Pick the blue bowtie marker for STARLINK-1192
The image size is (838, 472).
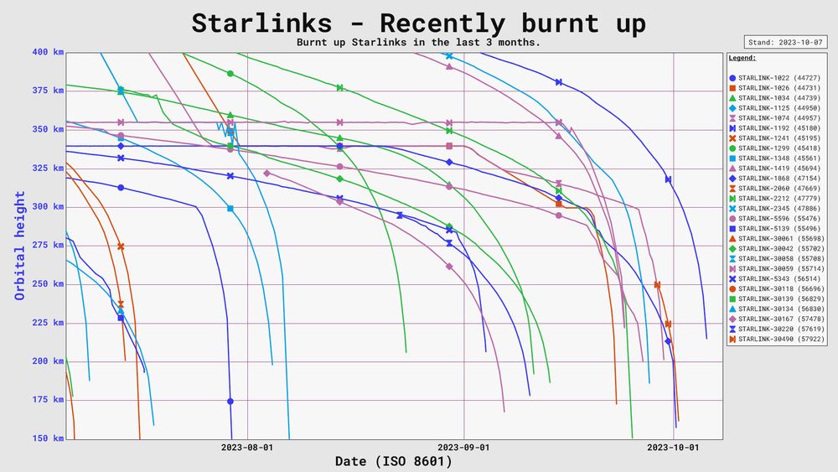point(732,128)
